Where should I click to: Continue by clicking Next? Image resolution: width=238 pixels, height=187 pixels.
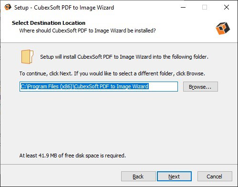click(174, 177)
